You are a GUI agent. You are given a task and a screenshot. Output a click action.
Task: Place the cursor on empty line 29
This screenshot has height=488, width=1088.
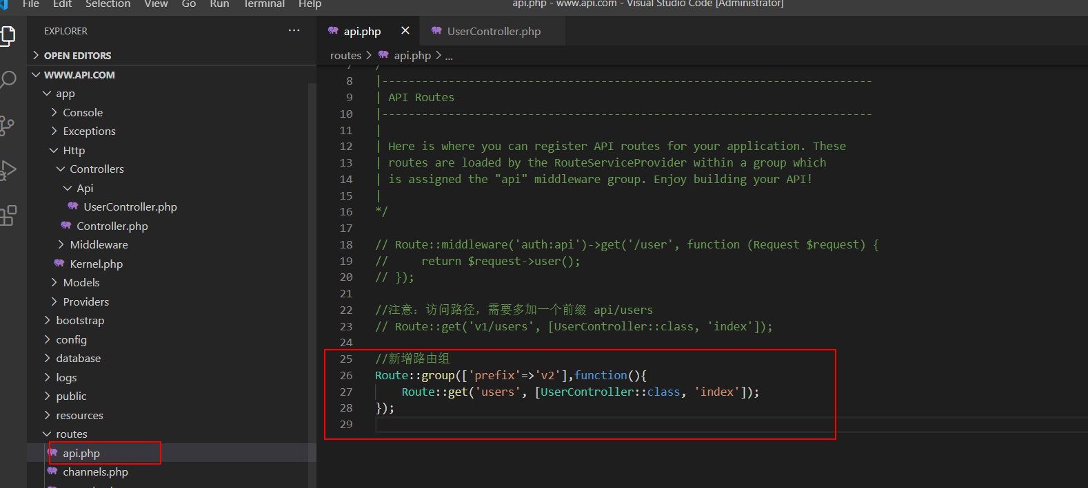click(x=731, y=424)
